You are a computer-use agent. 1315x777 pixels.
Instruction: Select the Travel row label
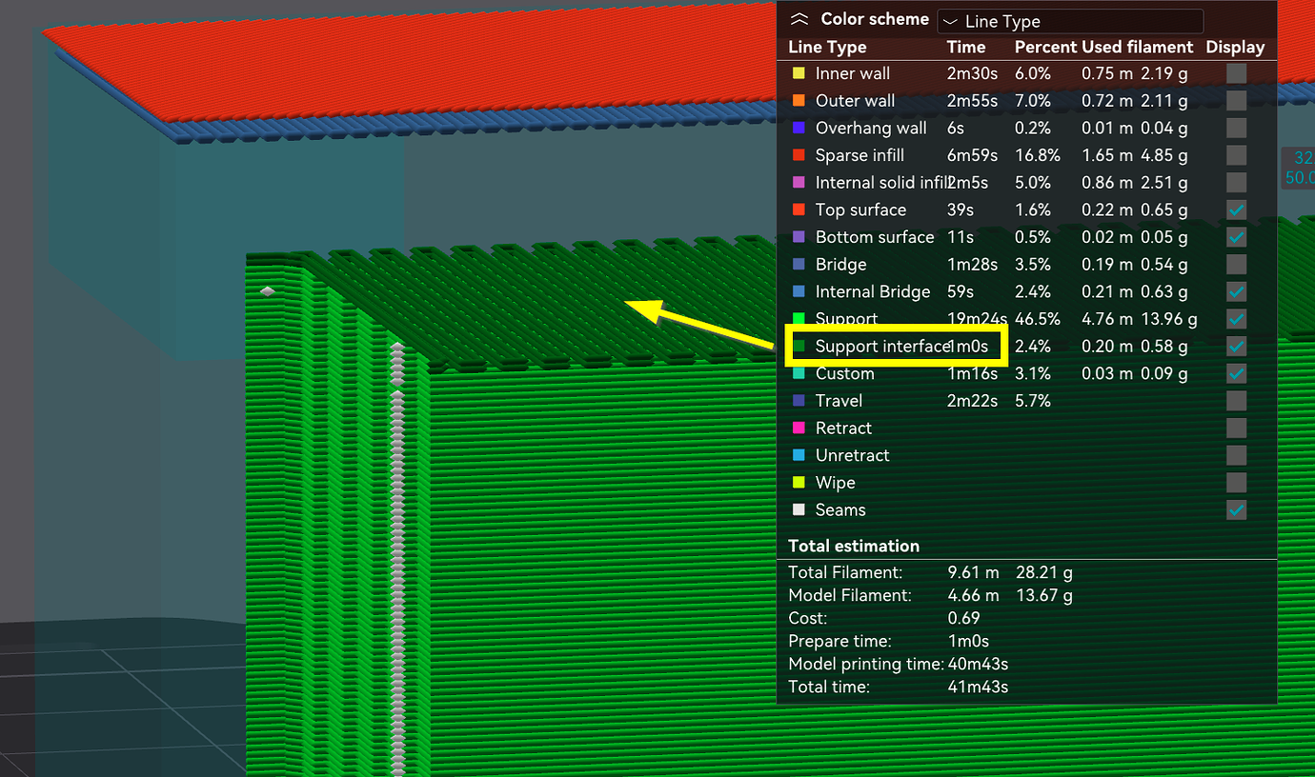839,401
